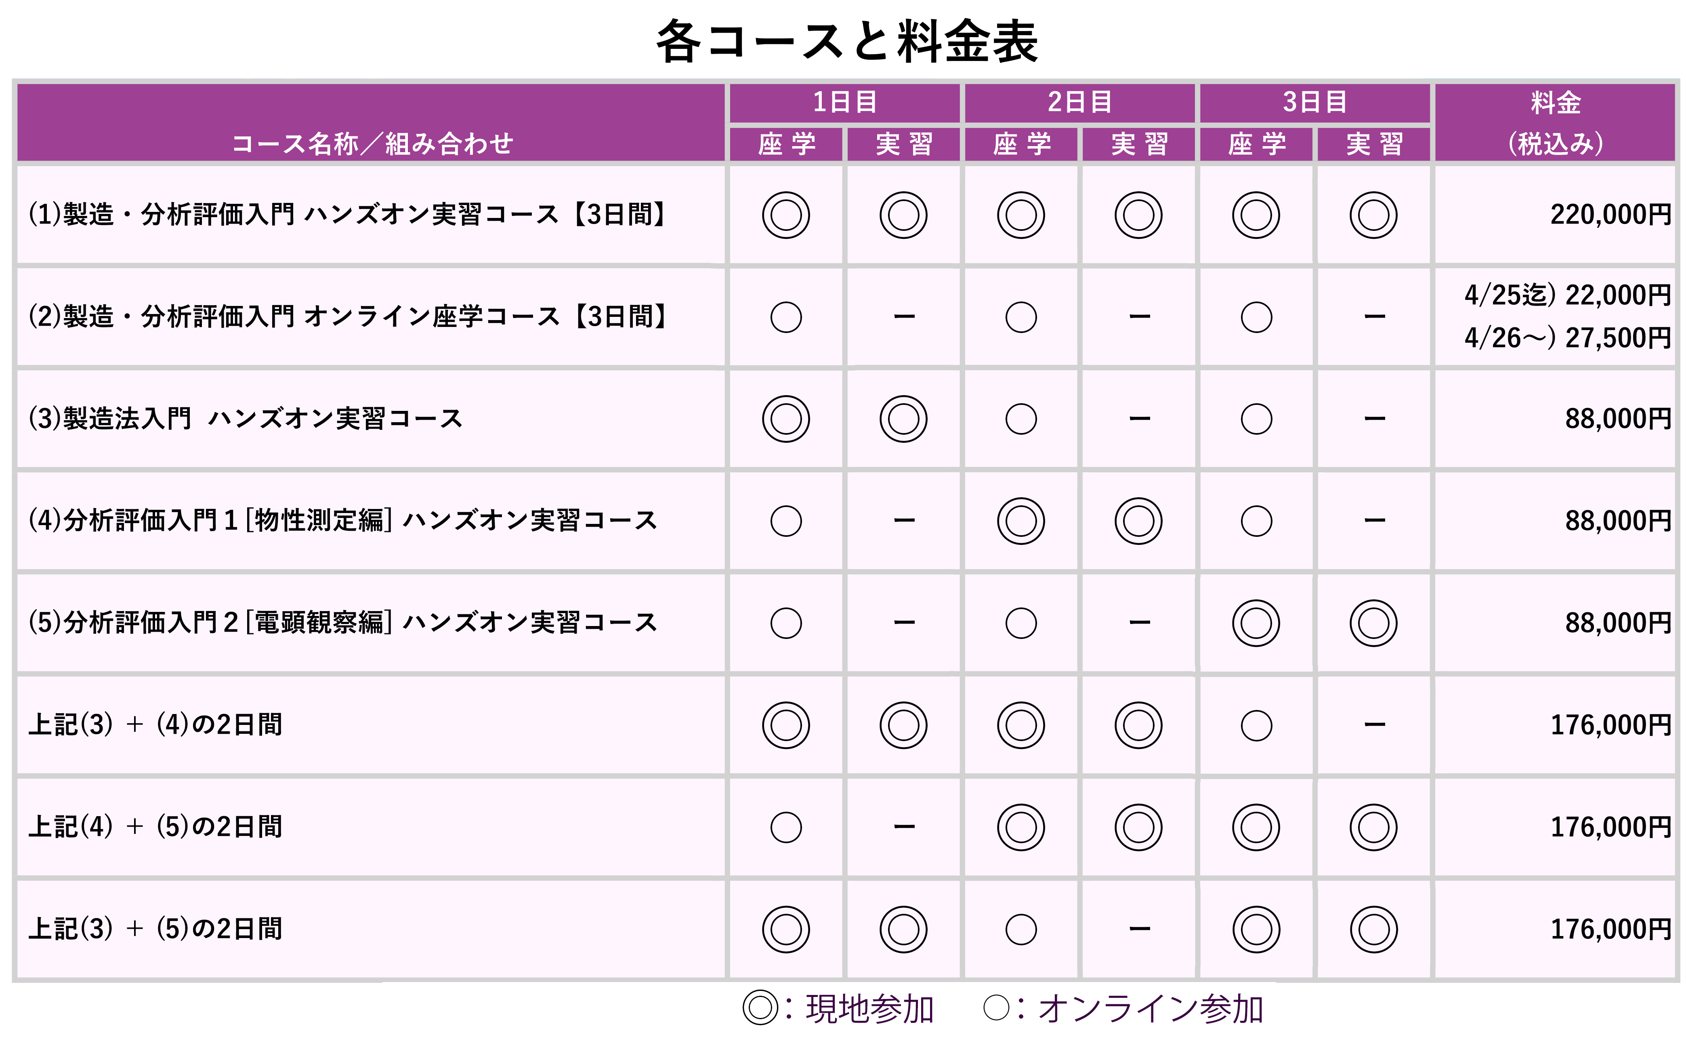Screen dimensions: 1686x1045
Task: Click course (5) day 3 座学 double circle
Action: 1256,623
